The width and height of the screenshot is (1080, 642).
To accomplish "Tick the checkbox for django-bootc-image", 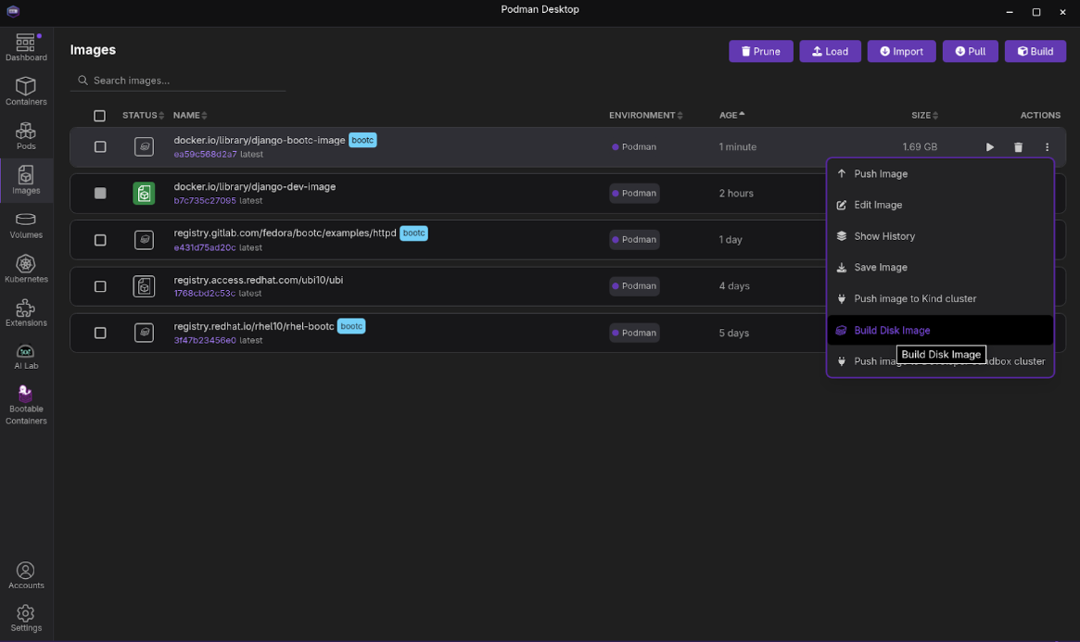I will 100,147.
